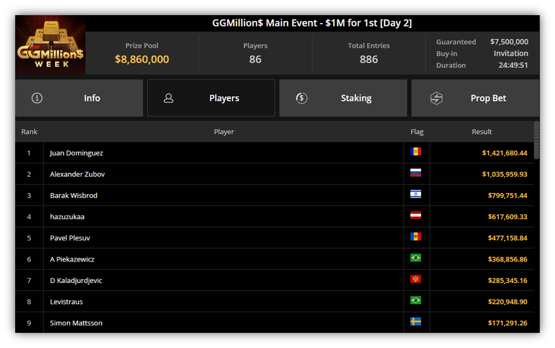
Task: Click the Staking dollar icon
Action: coord(301,98)
